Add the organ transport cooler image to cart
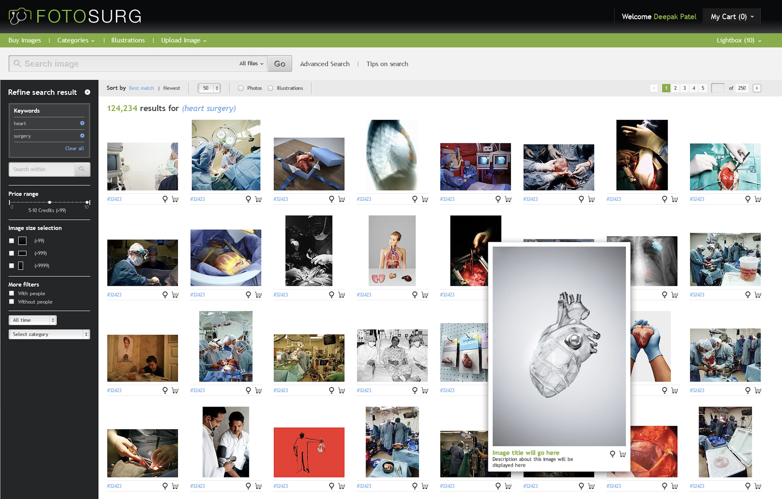Screen dimensions: 782x499 pos(757,486)
